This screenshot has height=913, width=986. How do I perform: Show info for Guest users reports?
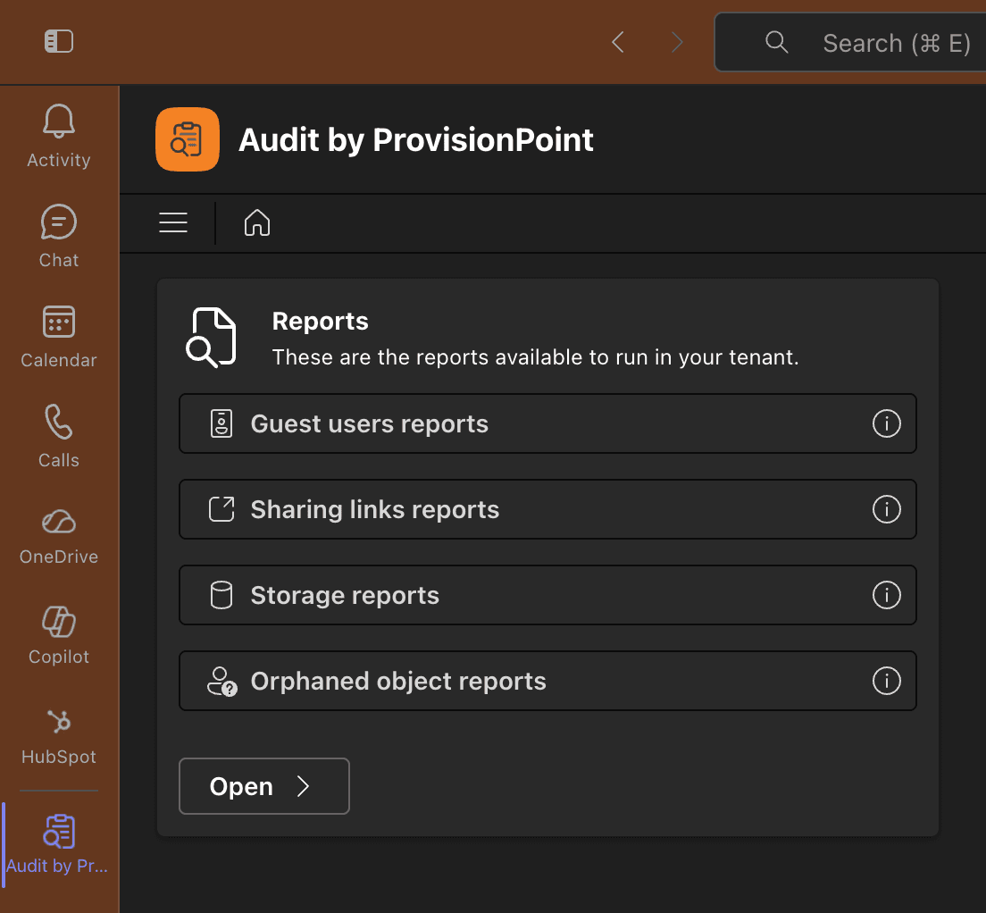[x=886, y=423]
